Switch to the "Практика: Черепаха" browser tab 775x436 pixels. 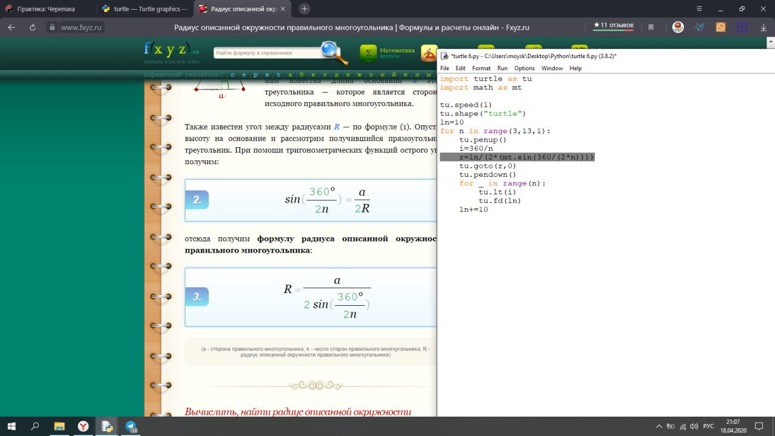pyautogui.click(x=48, y=9)
